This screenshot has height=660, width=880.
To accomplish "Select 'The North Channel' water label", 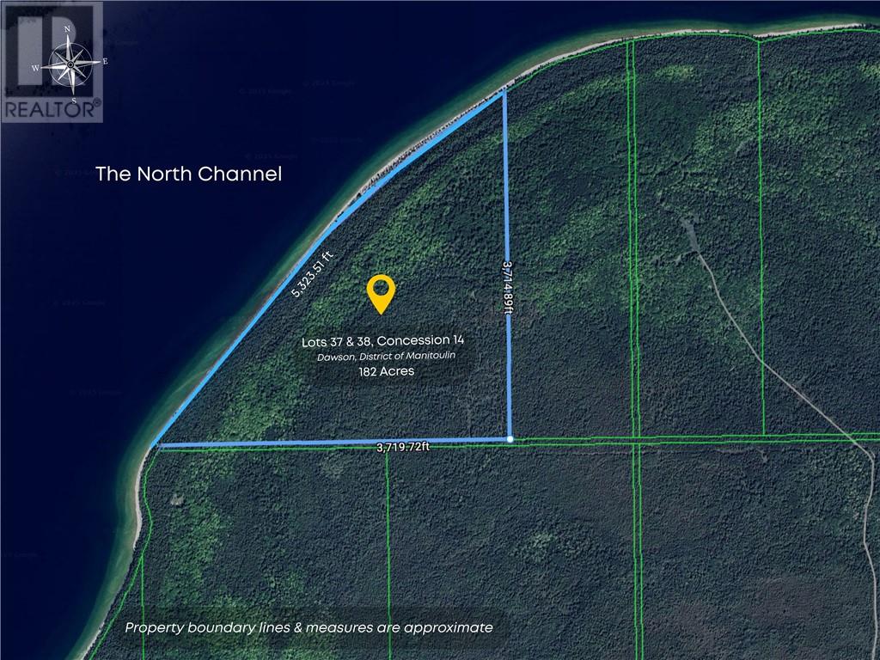I will (x=188, y=174).
